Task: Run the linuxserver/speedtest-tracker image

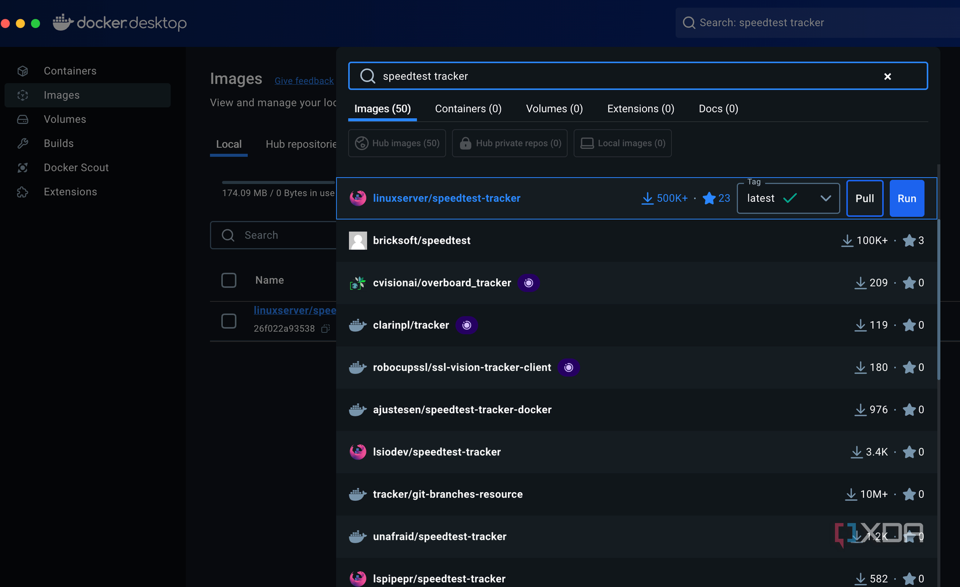Action: pyautogui.click(x=906, y=198)
